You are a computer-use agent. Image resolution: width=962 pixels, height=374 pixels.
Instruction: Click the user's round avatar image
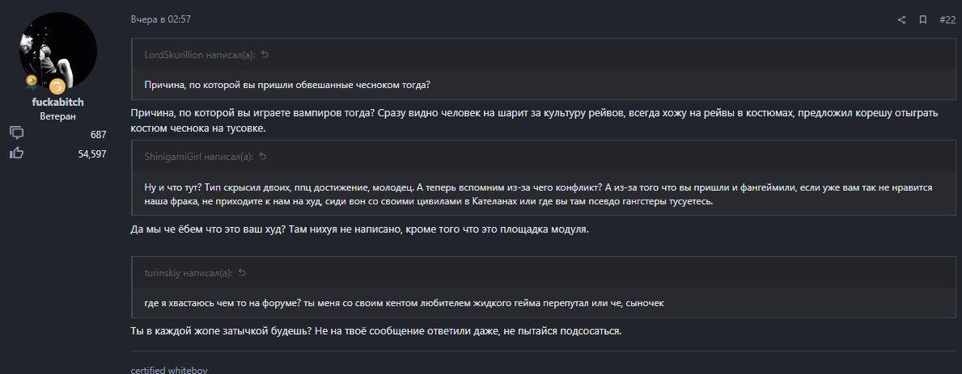(57, 52)
